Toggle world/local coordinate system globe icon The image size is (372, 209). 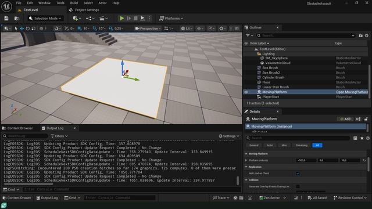(x=41, y=28)
